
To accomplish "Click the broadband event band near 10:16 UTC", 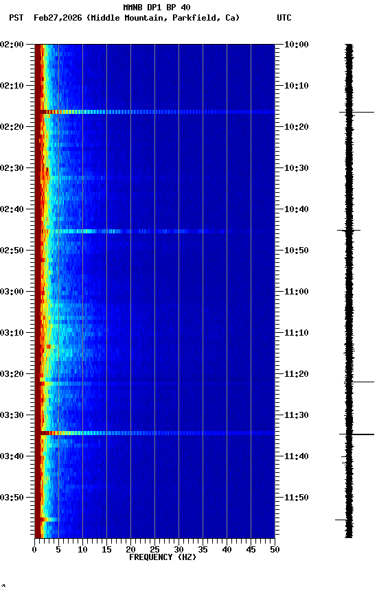I will coord(154,112).
